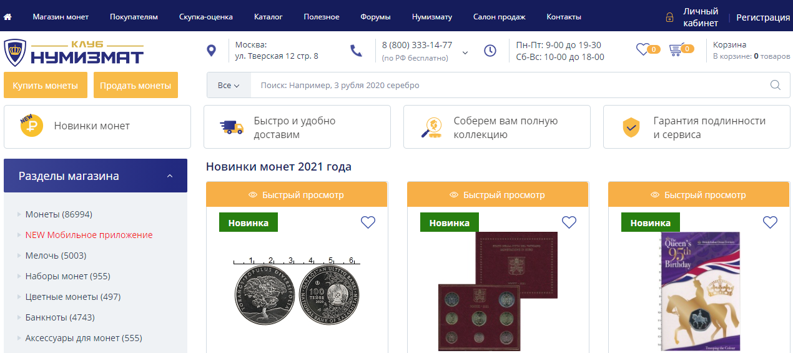Click the Москва Тверская address text
Viewport: 793px width, 353px height.
(x=277, y=51)
